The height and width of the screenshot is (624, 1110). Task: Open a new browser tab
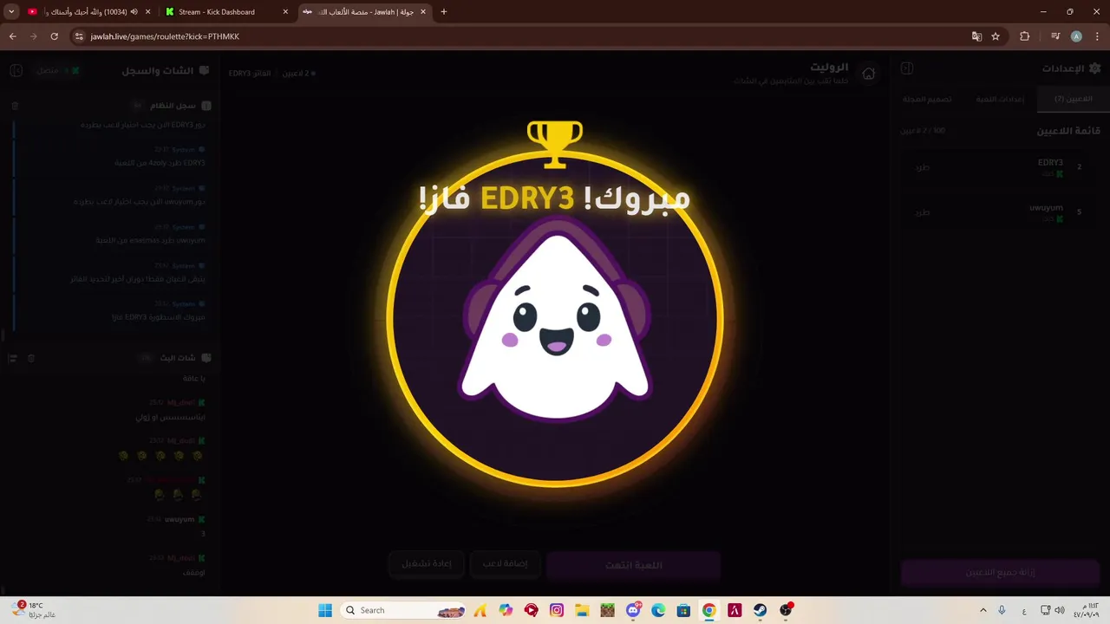(444, 12)
